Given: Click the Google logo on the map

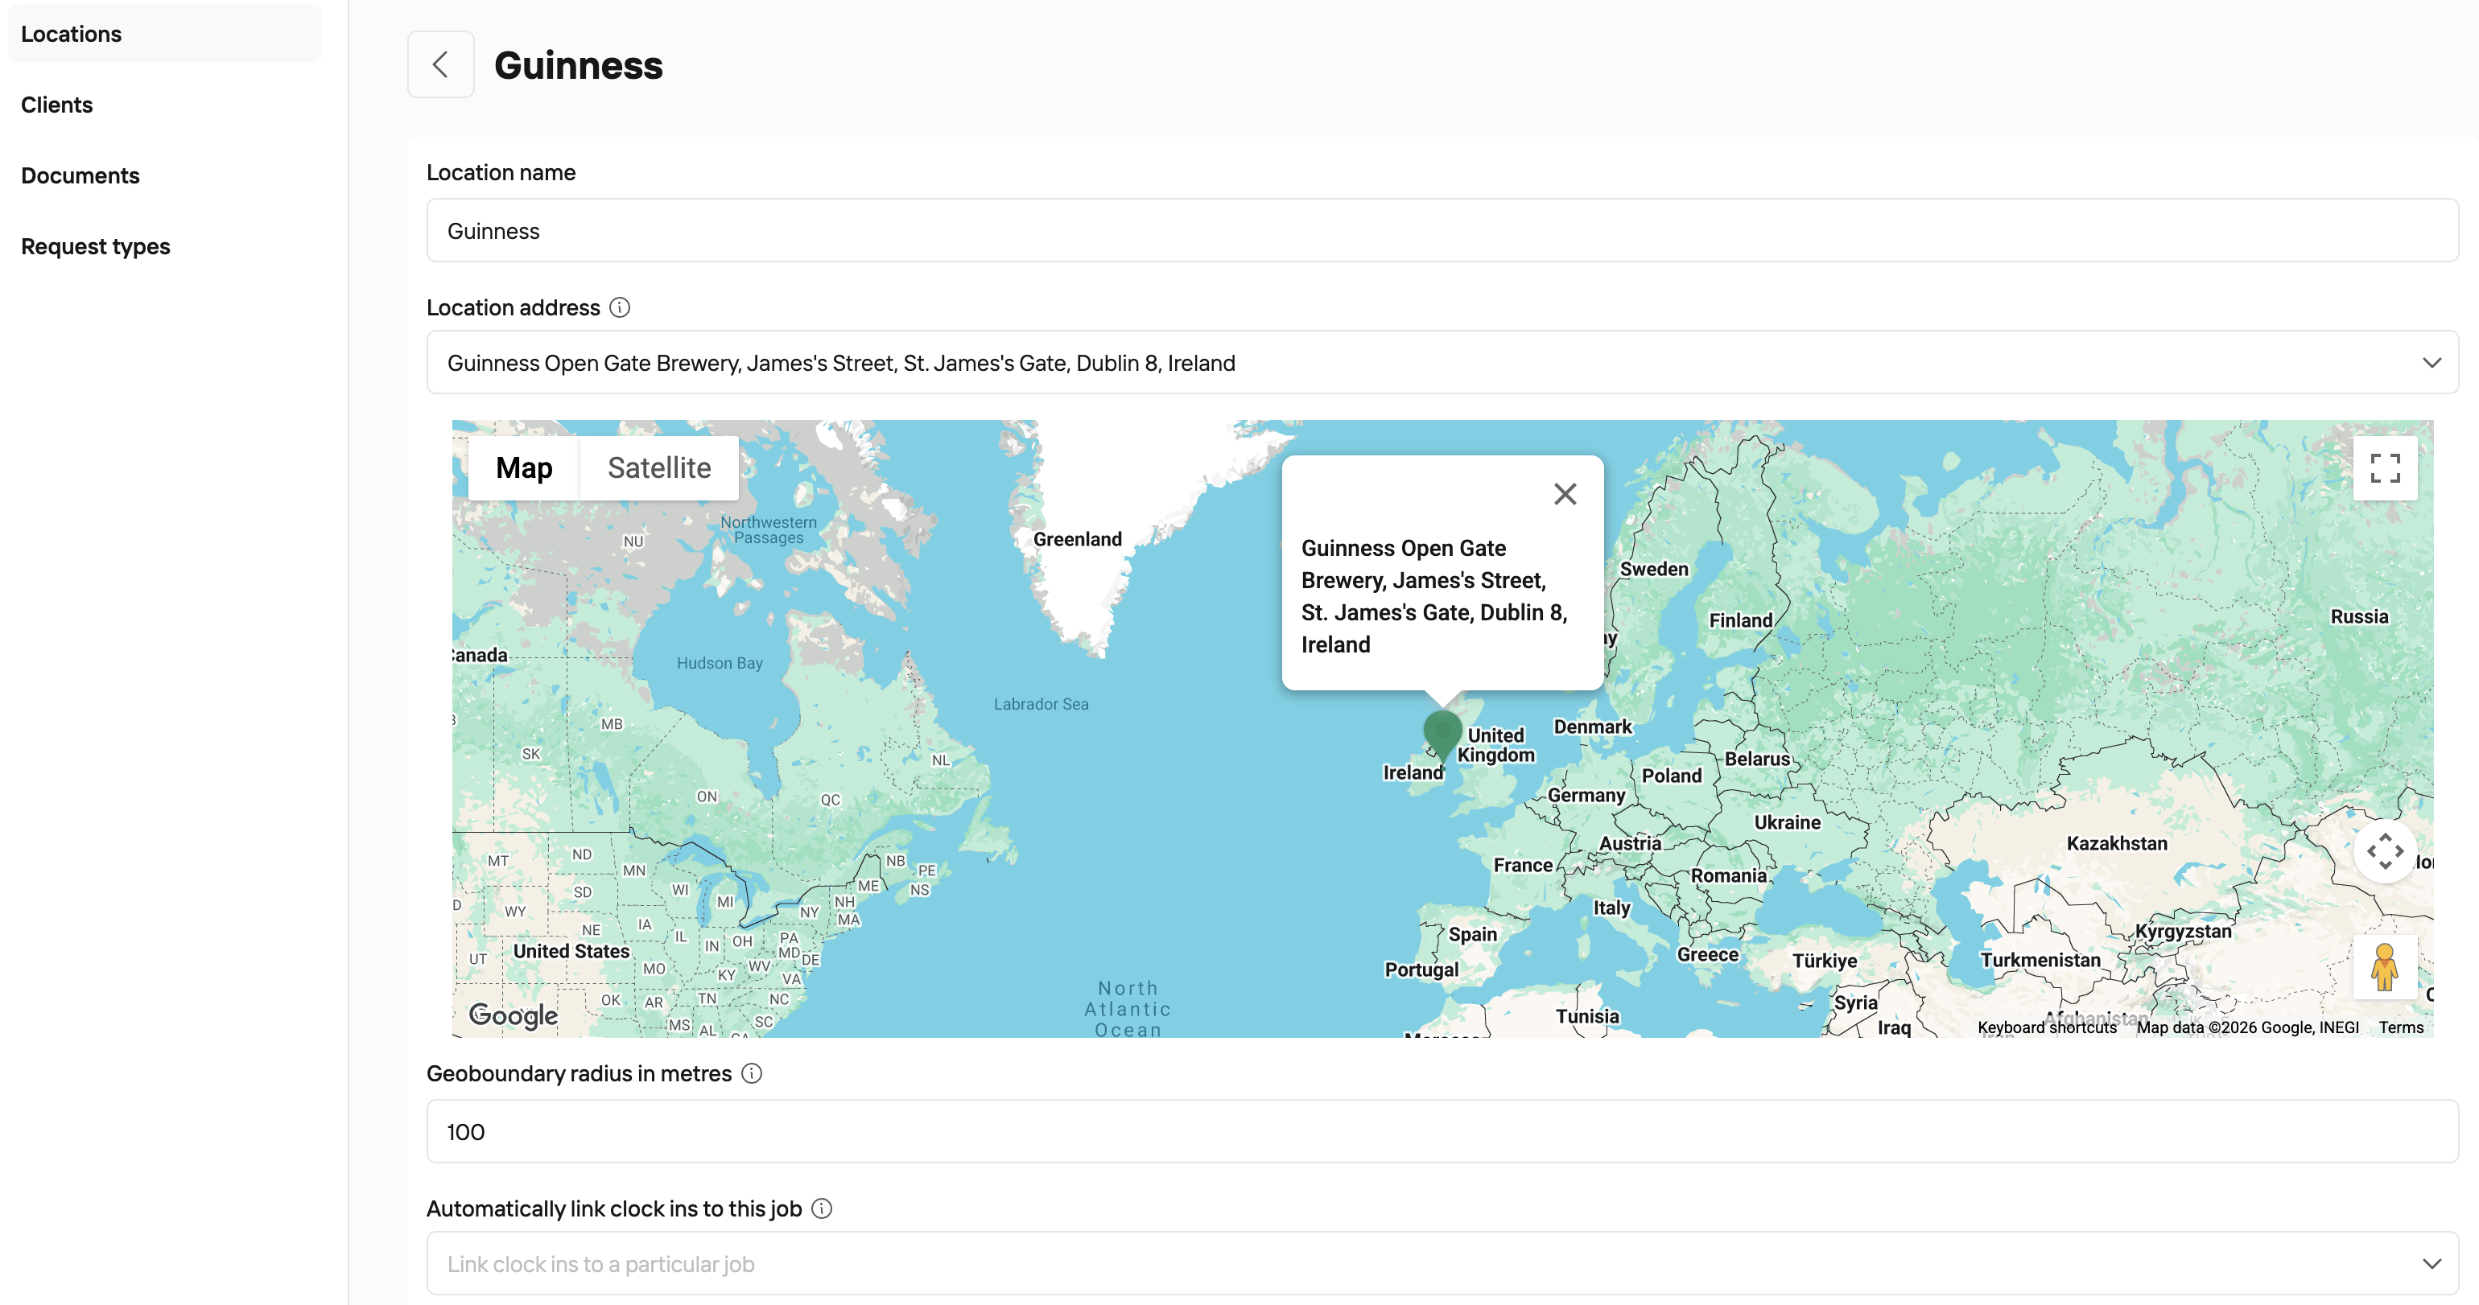Looking at the screenshot, I should point(513,1015).
